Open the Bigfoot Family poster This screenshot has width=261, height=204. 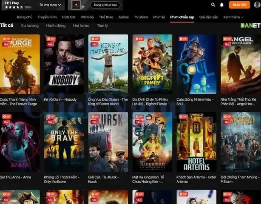(152, 64)
